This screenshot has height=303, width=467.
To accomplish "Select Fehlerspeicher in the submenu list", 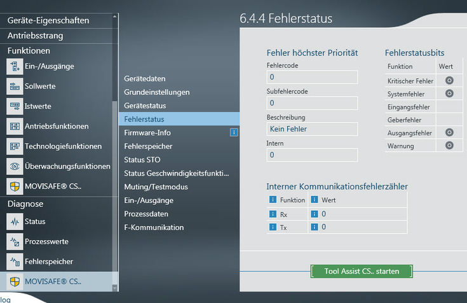I will pyautogui.click(x=148, y=146).
